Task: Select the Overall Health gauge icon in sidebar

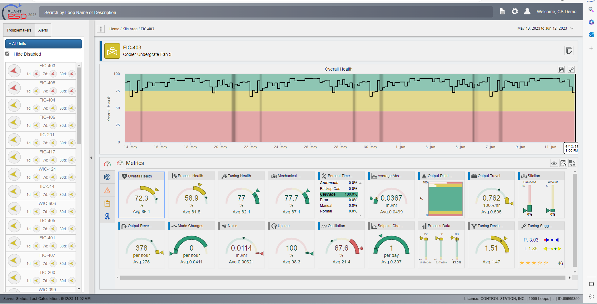Action: (107, 164)
